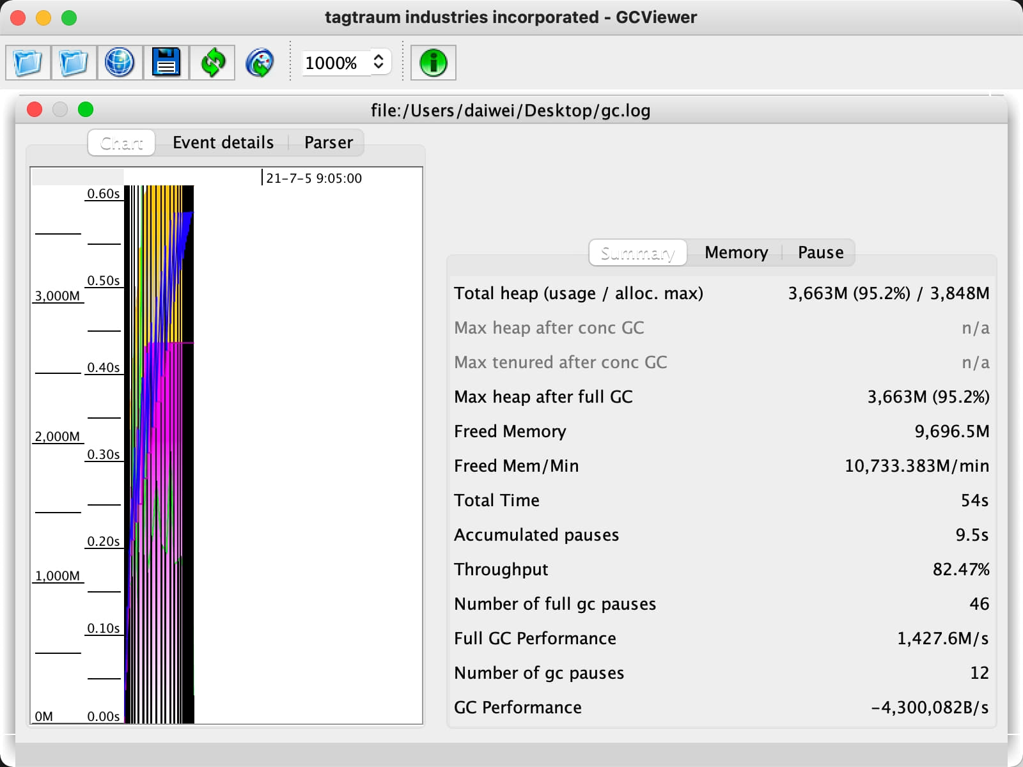Click the file:/Users/daiwei/Desktop/gc.log title bar

point(511,110)
